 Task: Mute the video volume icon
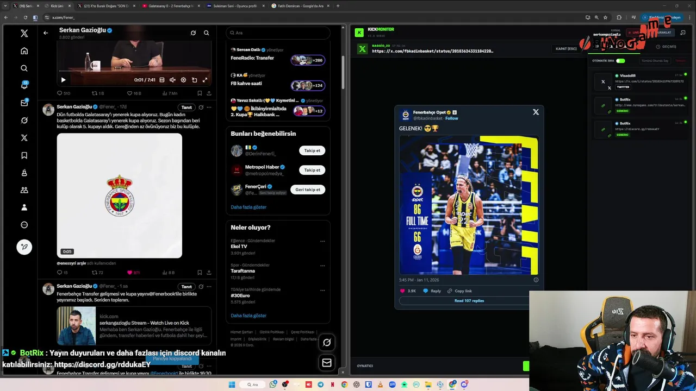click(172, 80)
